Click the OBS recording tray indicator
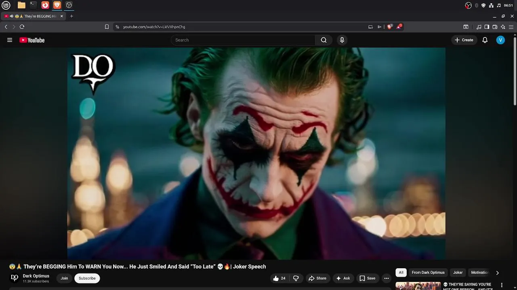The height and width of the screenshot is (290, 517). coord(469,5)
